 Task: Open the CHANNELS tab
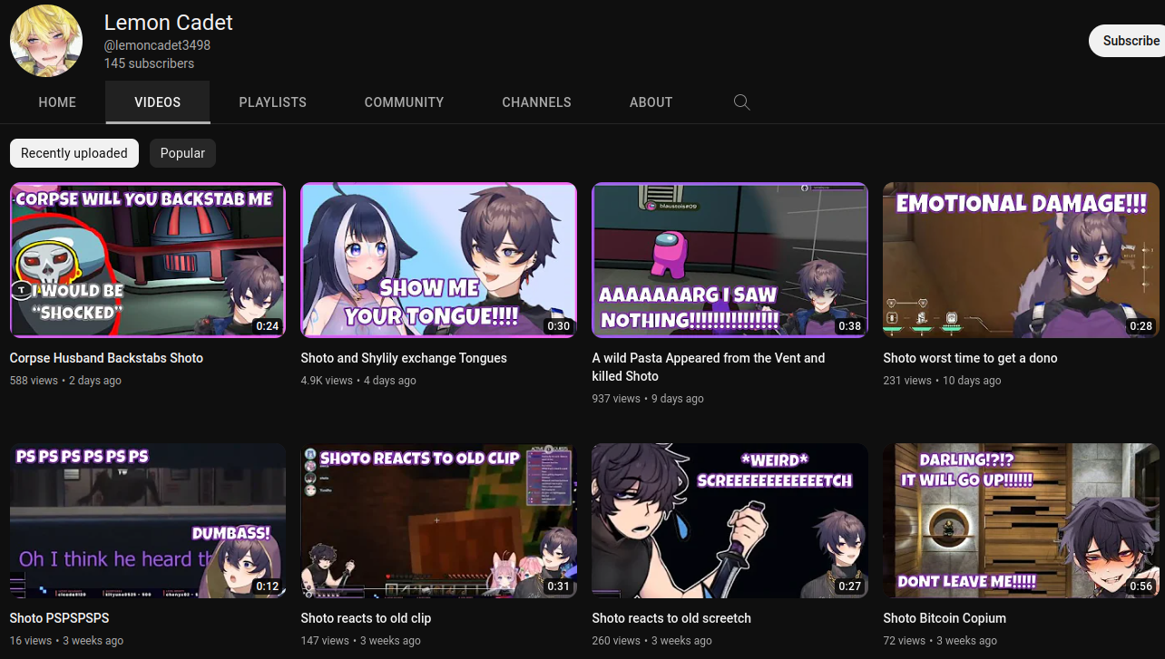pos(537,102)
